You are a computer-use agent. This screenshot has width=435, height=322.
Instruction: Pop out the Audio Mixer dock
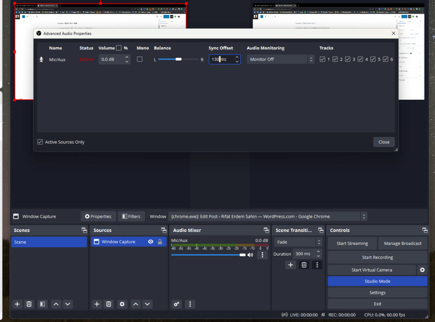click(266, 230)
